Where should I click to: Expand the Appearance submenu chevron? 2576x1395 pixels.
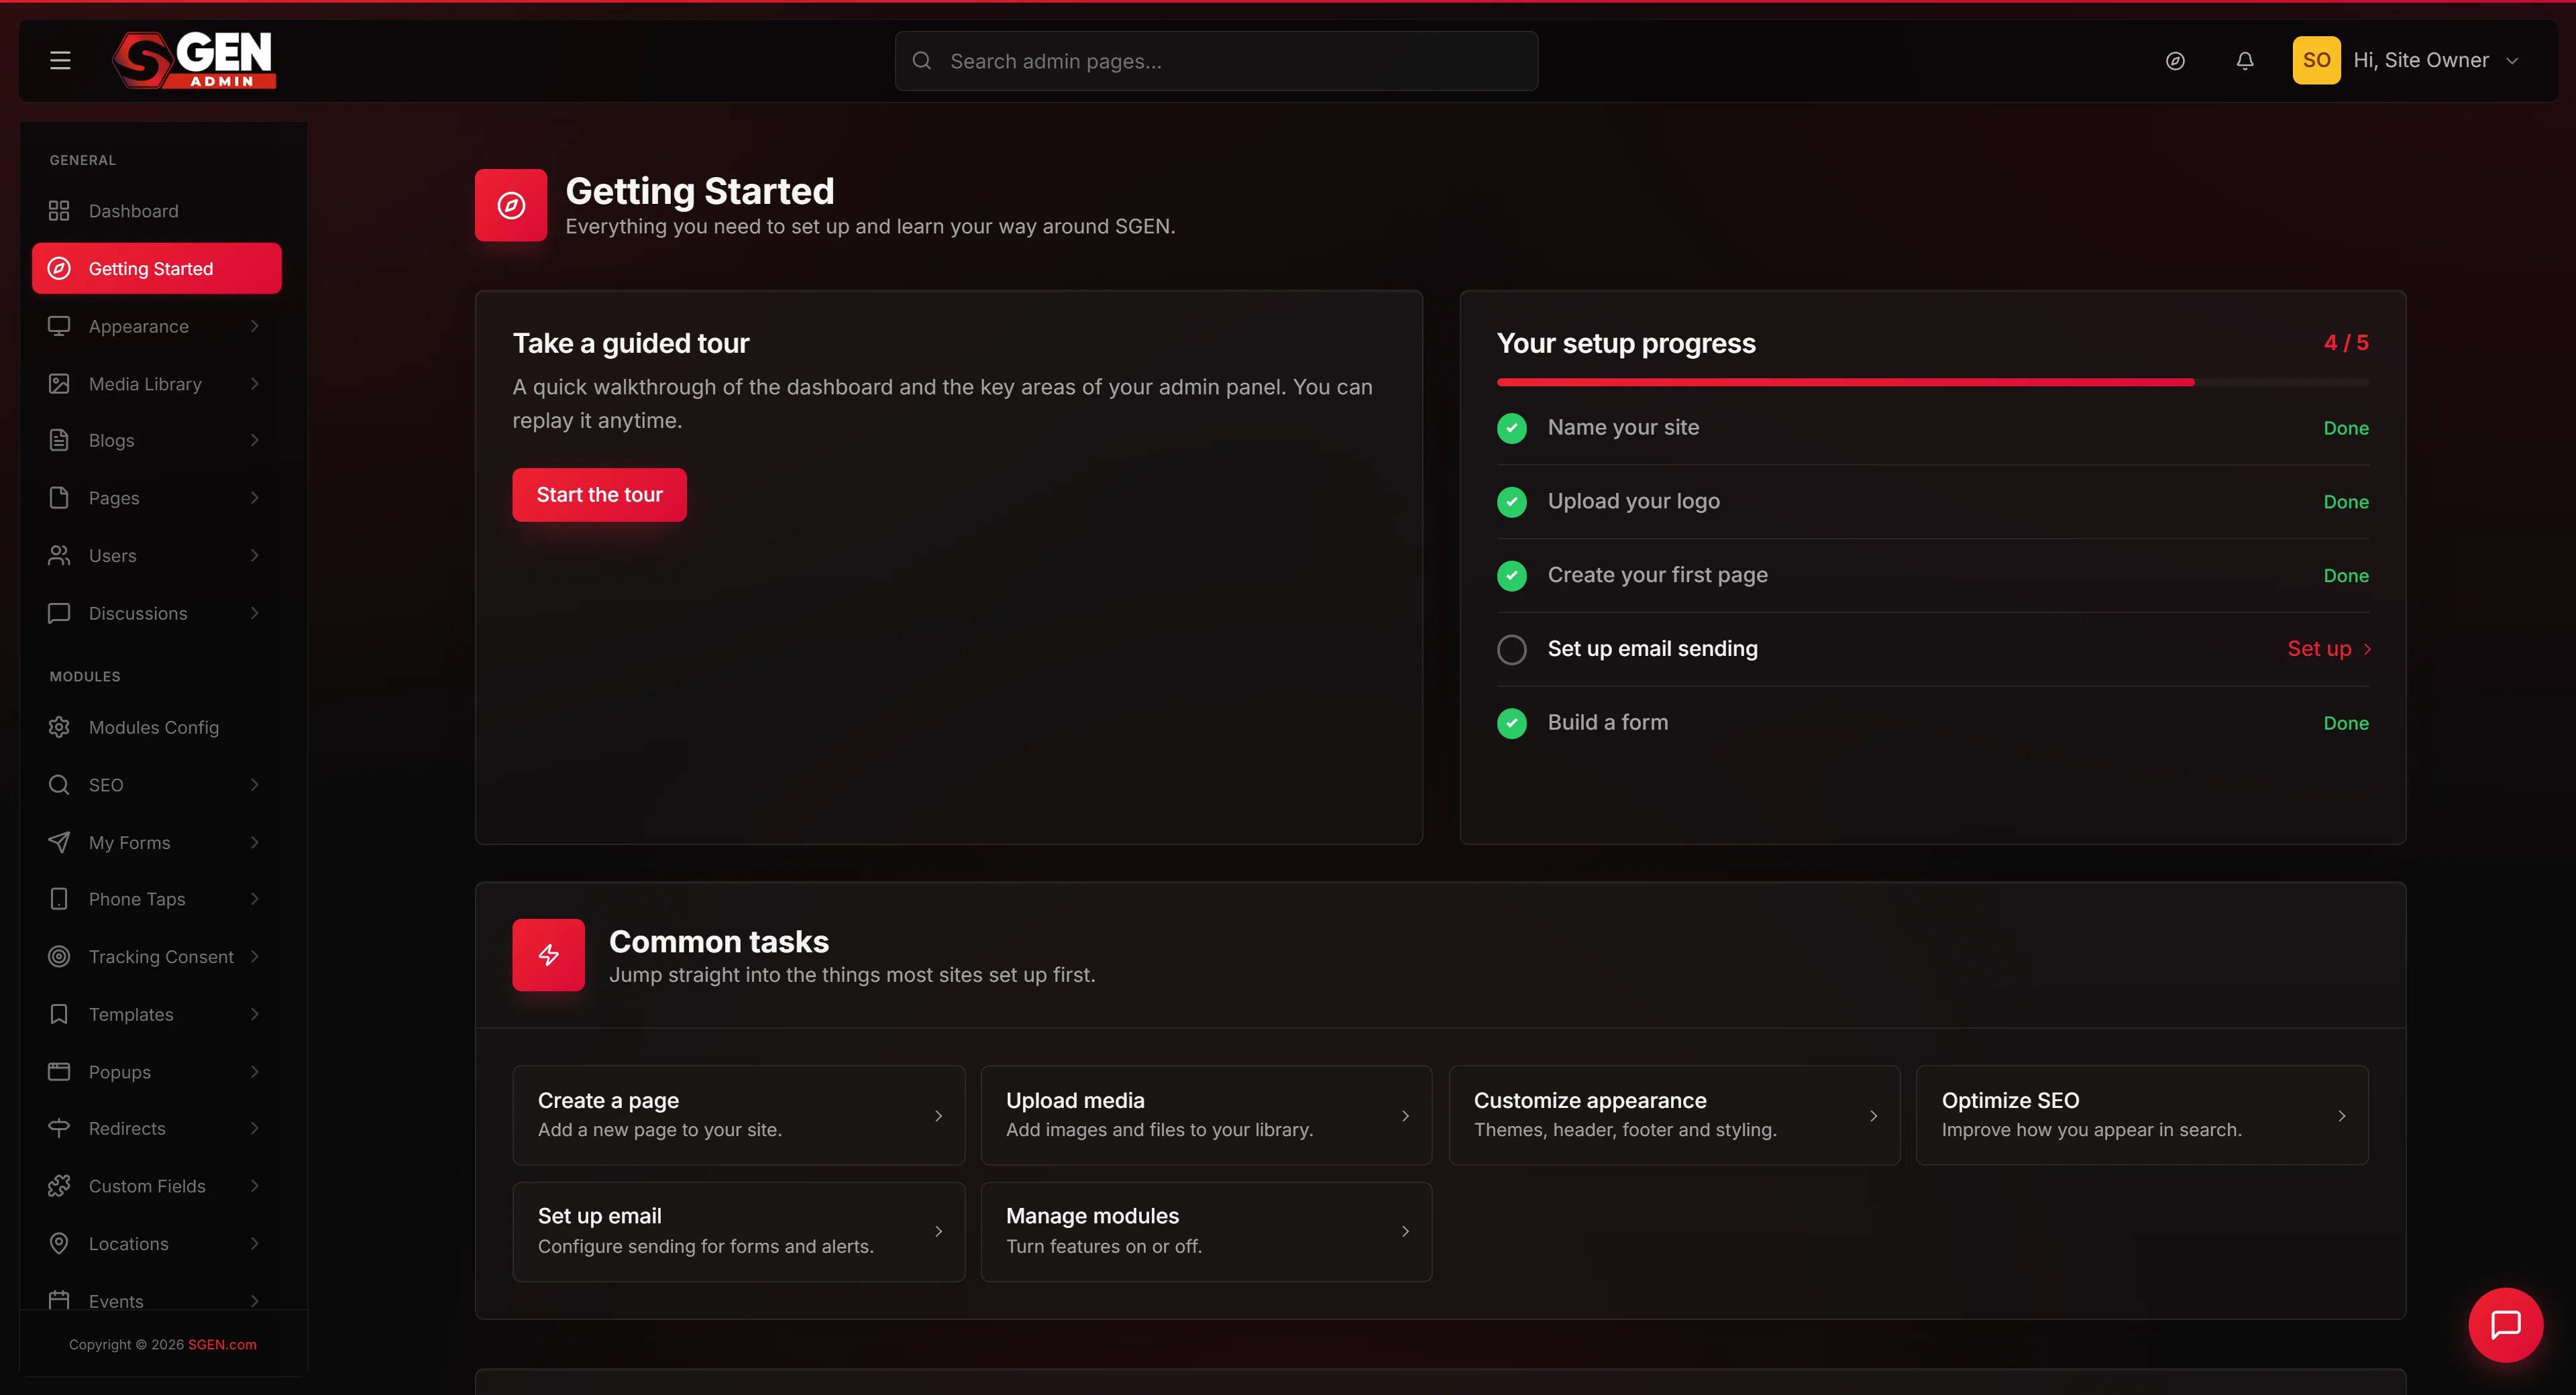click(254, 326)
